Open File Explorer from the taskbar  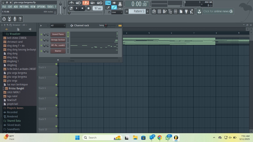[x=135, y=138]
